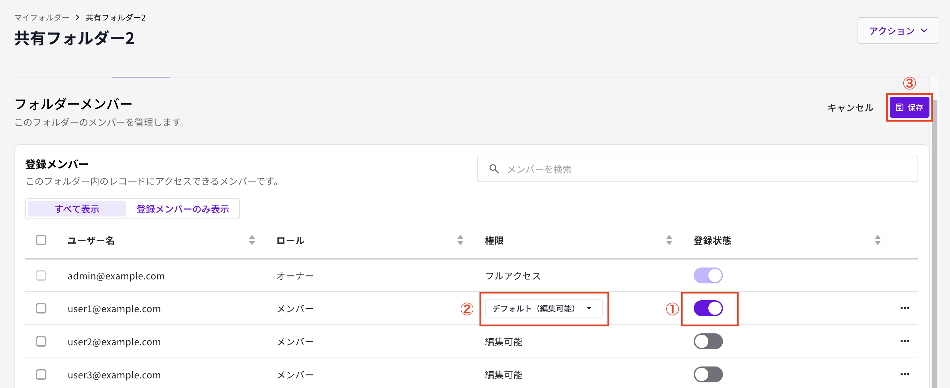Click メンバー role for user2@example.com
Image resolution: width=950 pixels, height=388 pixels.
[295, 342]
